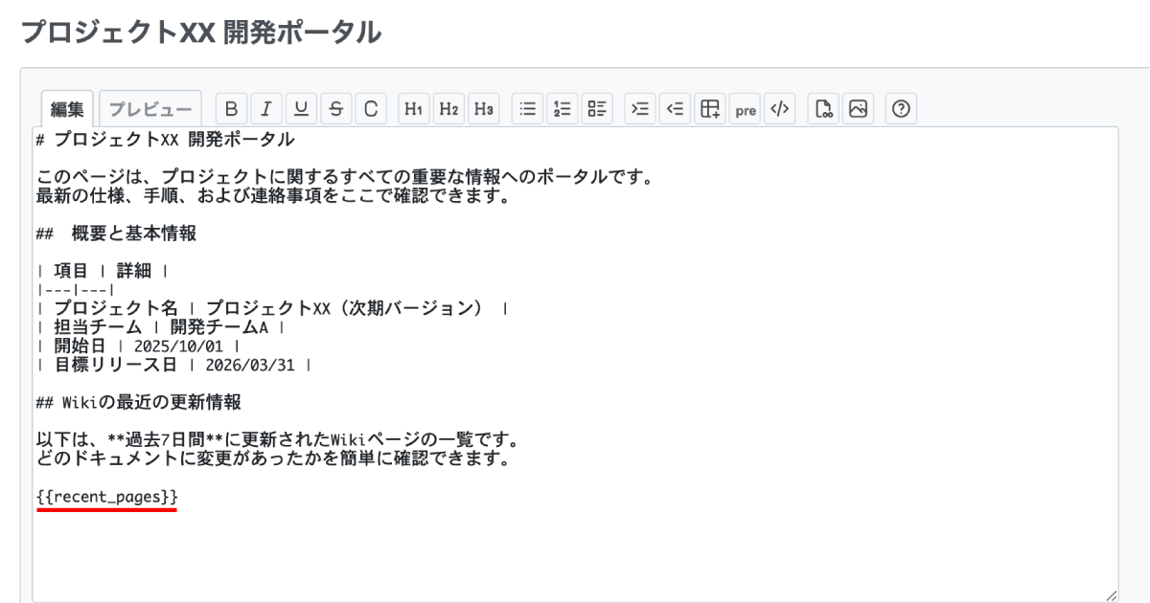Insert an image using the picture icon

pos(858,109)
